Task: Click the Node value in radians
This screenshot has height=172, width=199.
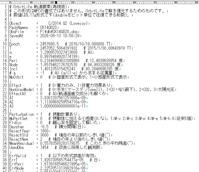Action: (x=59, y=65)
